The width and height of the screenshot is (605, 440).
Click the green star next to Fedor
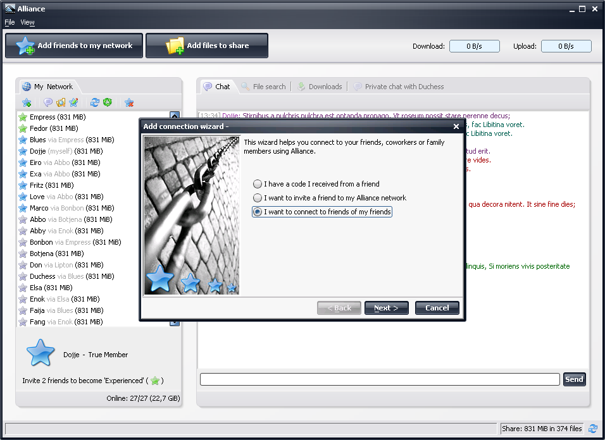pos(23,128)
